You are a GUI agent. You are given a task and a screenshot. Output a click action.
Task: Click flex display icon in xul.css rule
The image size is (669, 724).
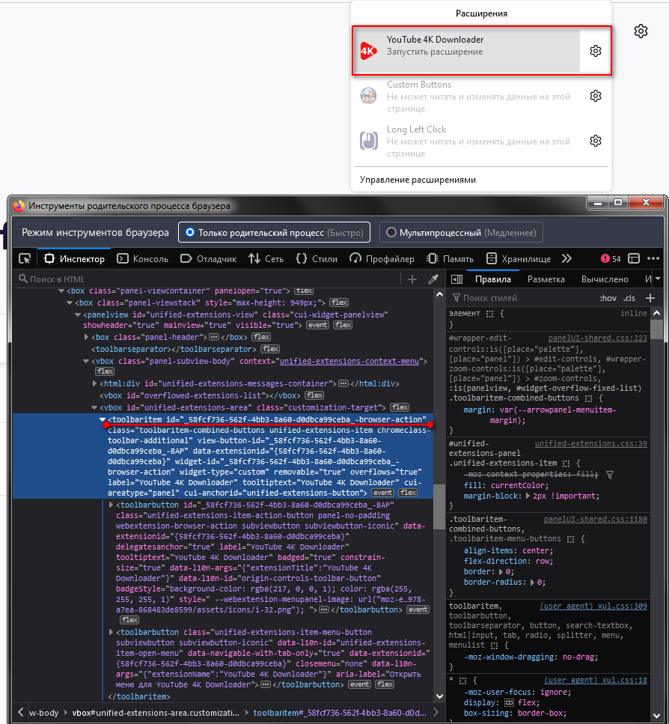tap(509, 703)
